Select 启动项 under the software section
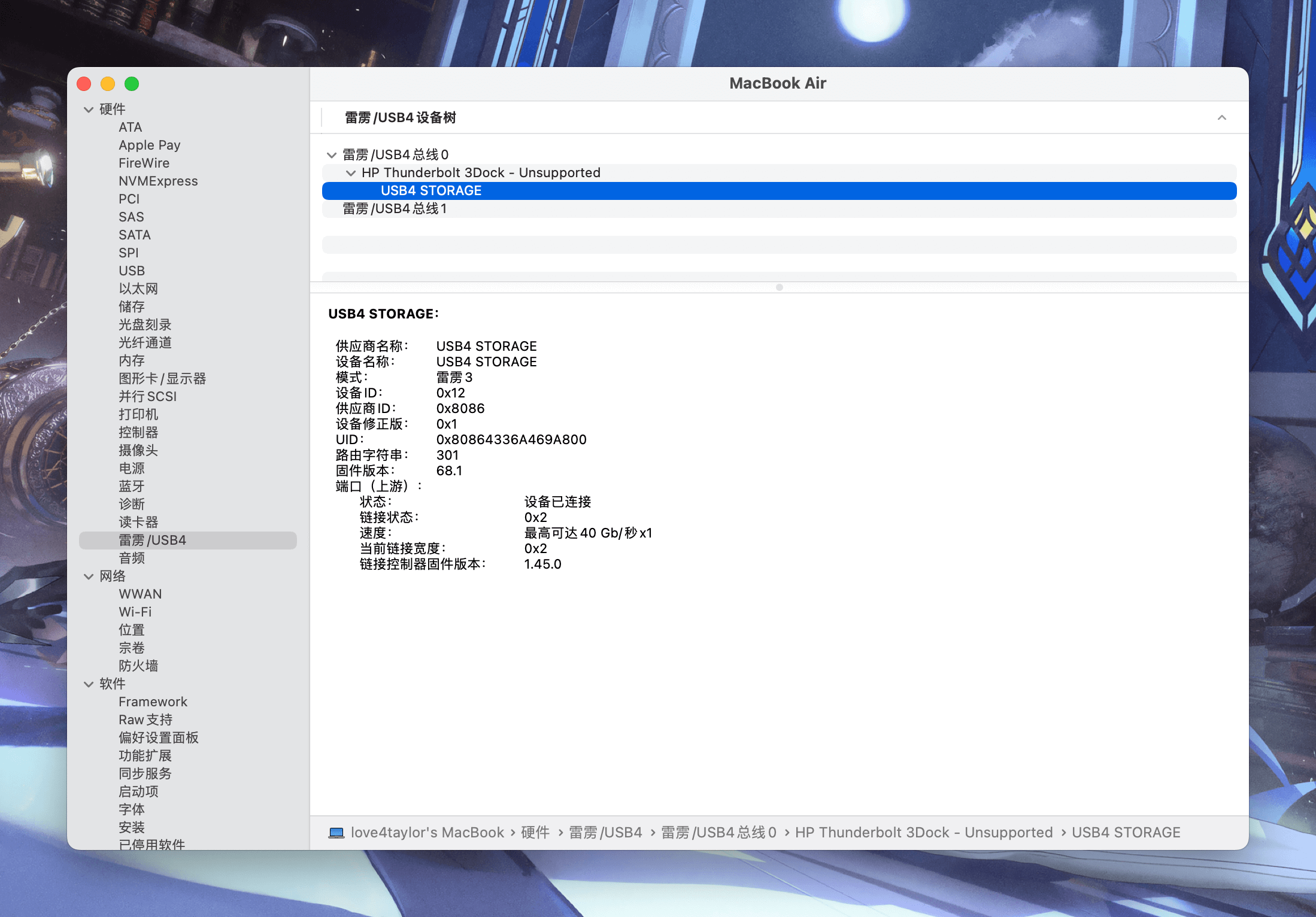1316x917 pixels. click(x=137, y=791)
